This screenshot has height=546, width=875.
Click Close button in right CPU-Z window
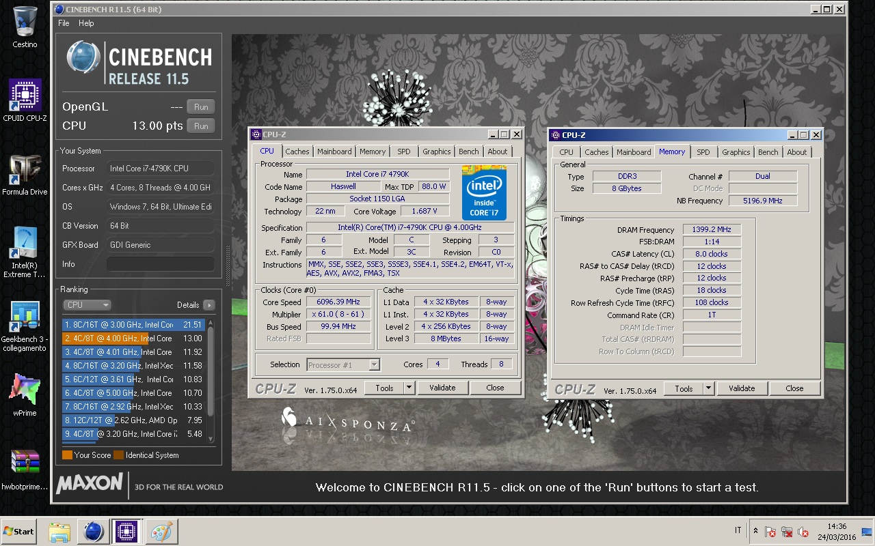coord(795,388)
